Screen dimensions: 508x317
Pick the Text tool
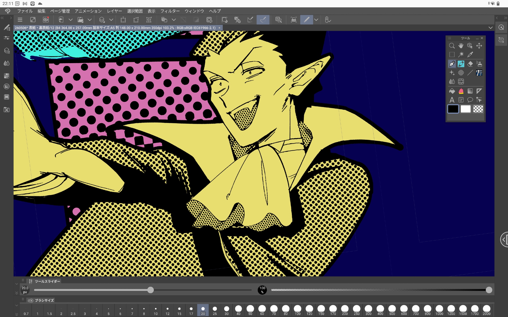[452, 100]
